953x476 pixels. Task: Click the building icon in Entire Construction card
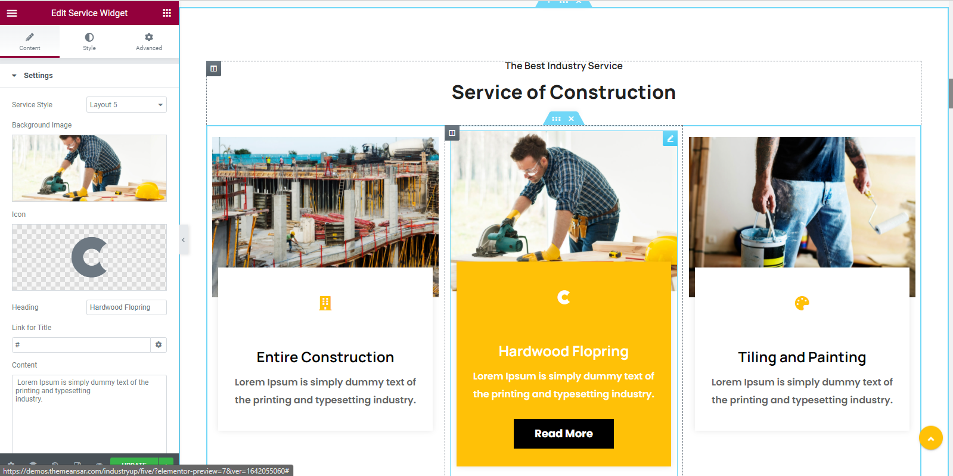[x=325, y=303]
